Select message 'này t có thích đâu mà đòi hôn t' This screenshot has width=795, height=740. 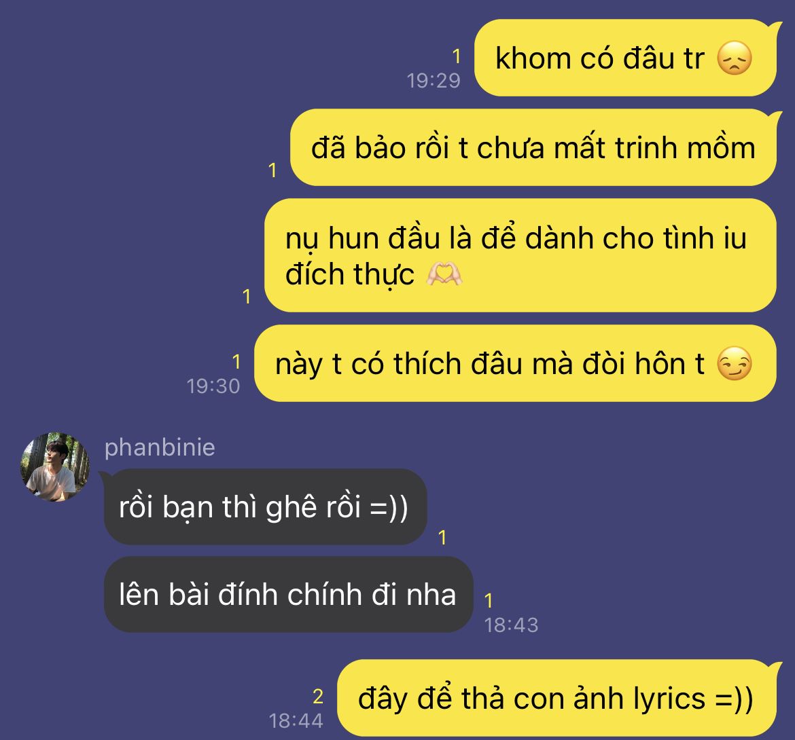coord(515,364)
